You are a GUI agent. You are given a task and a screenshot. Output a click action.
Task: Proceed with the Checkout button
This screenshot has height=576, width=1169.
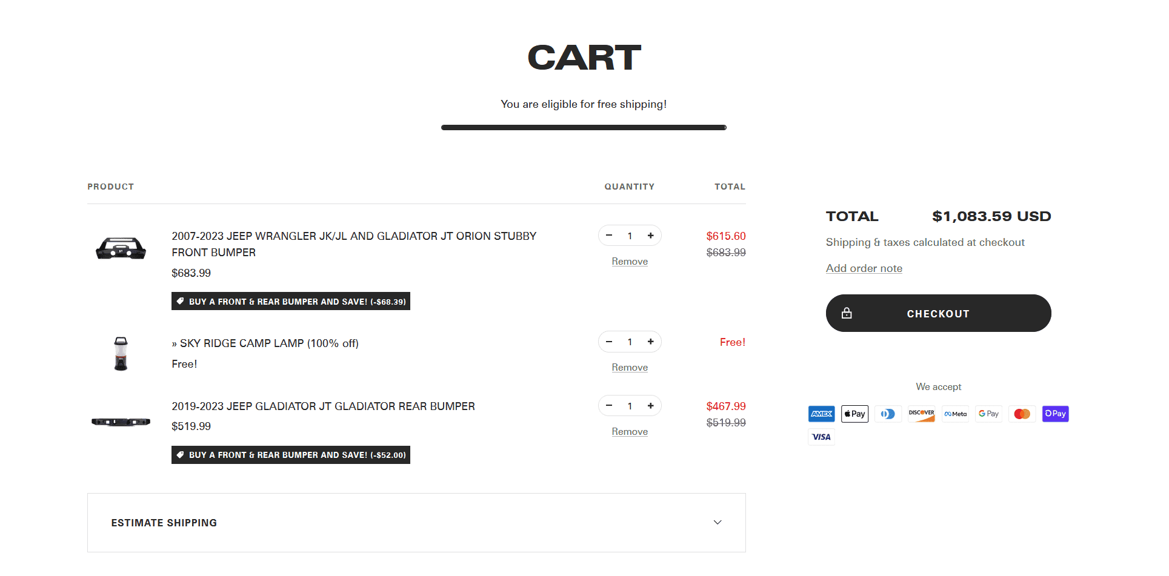[938, 313]
